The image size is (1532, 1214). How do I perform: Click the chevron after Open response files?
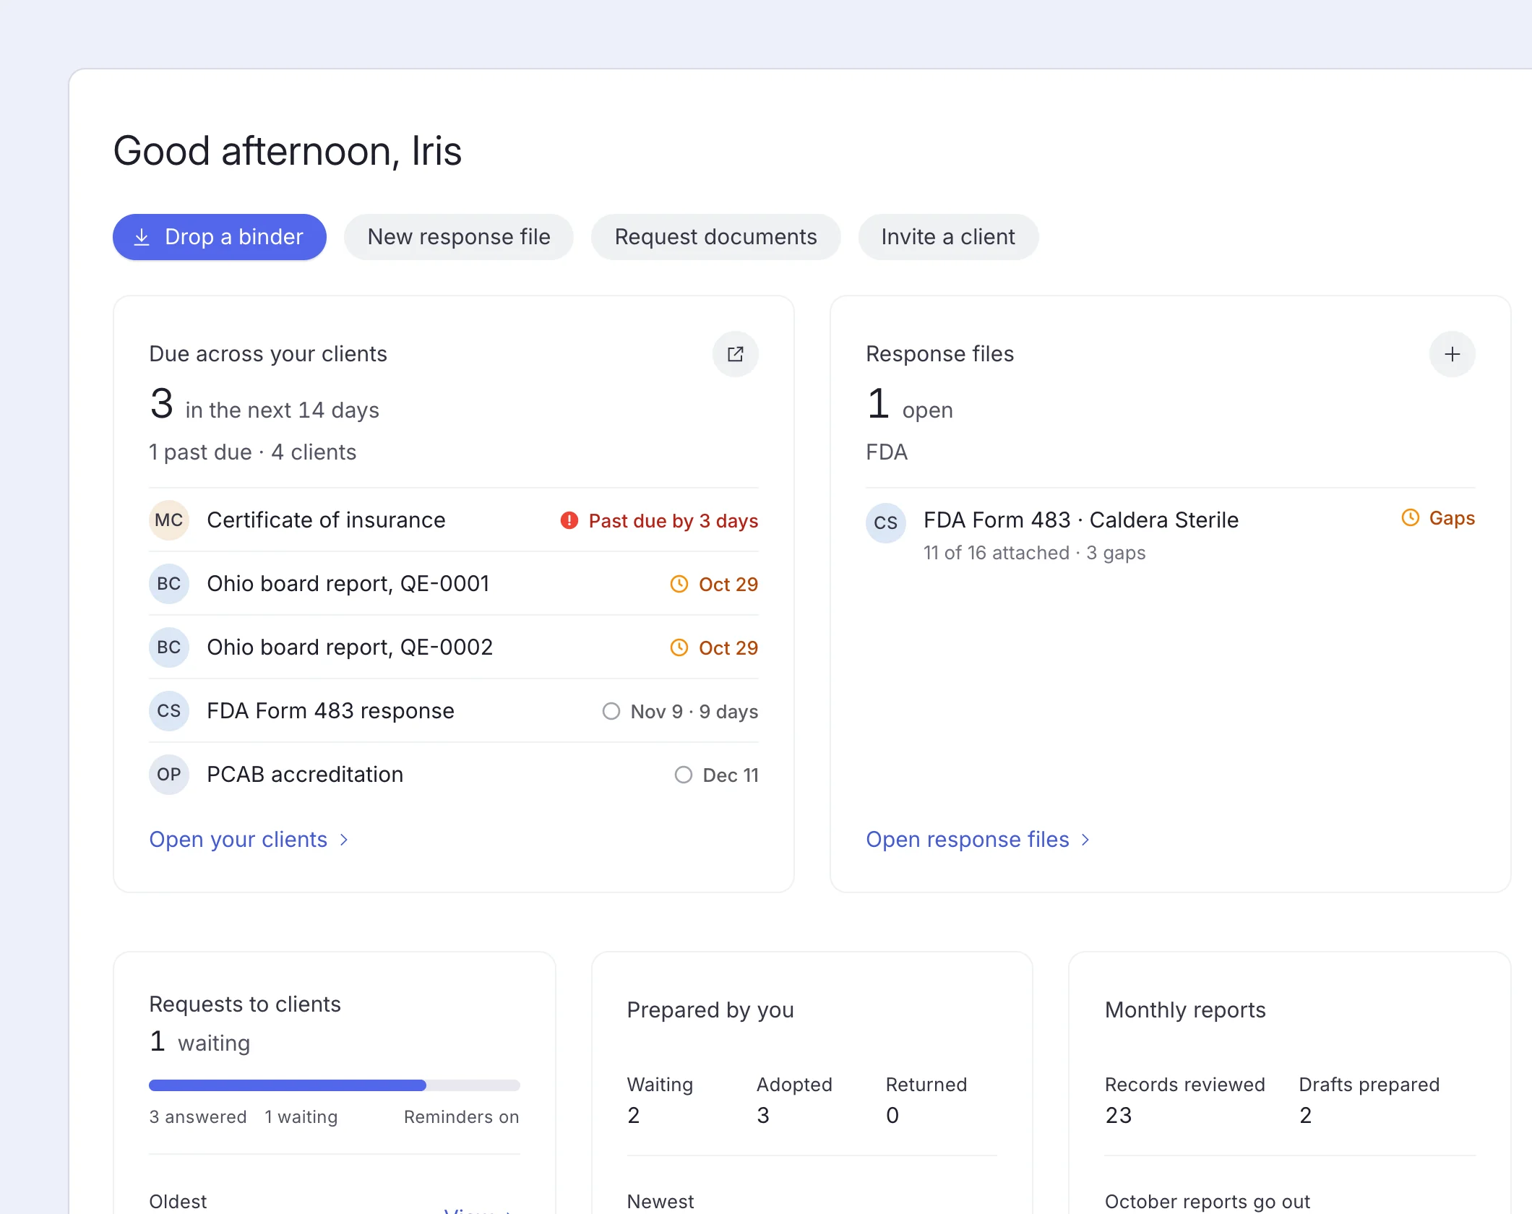pyautogui.click(x=1085, y=840)
